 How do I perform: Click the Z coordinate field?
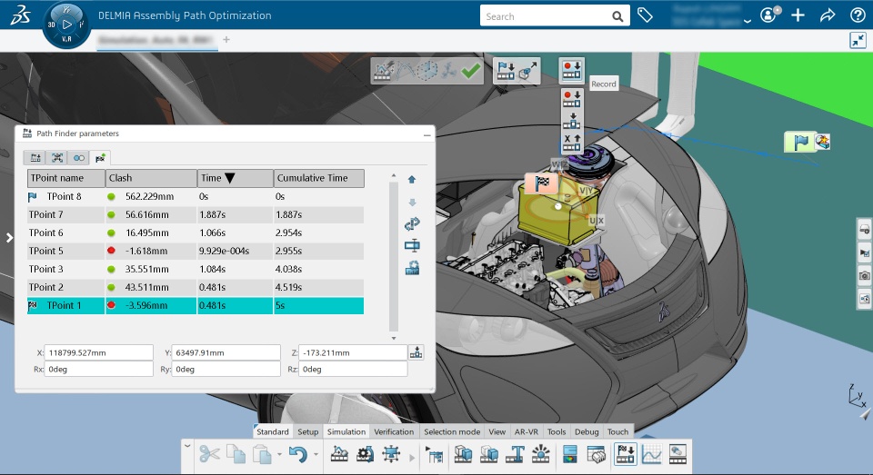(x=353, y=352)
